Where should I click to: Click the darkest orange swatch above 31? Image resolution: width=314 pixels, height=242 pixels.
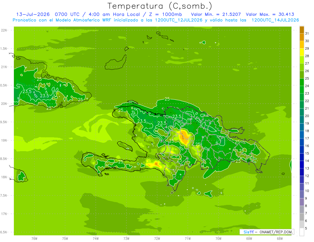tap(302, 30)
